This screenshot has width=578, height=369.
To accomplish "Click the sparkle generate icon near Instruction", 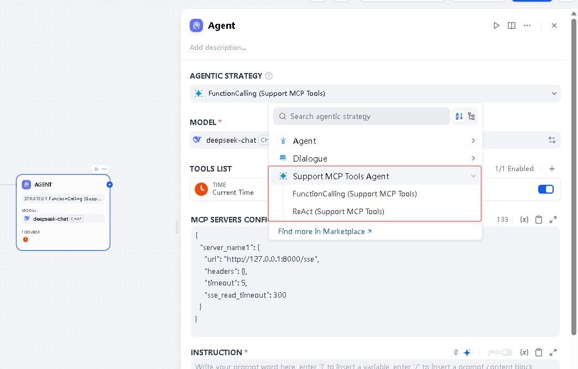I will (467, 352).
